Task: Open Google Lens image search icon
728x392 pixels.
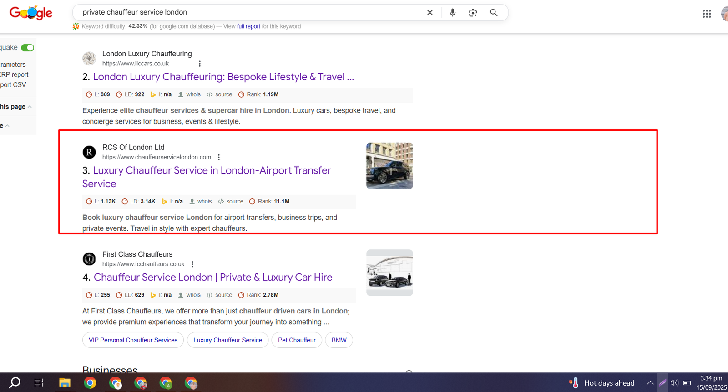Action: (x=473, y=13)
